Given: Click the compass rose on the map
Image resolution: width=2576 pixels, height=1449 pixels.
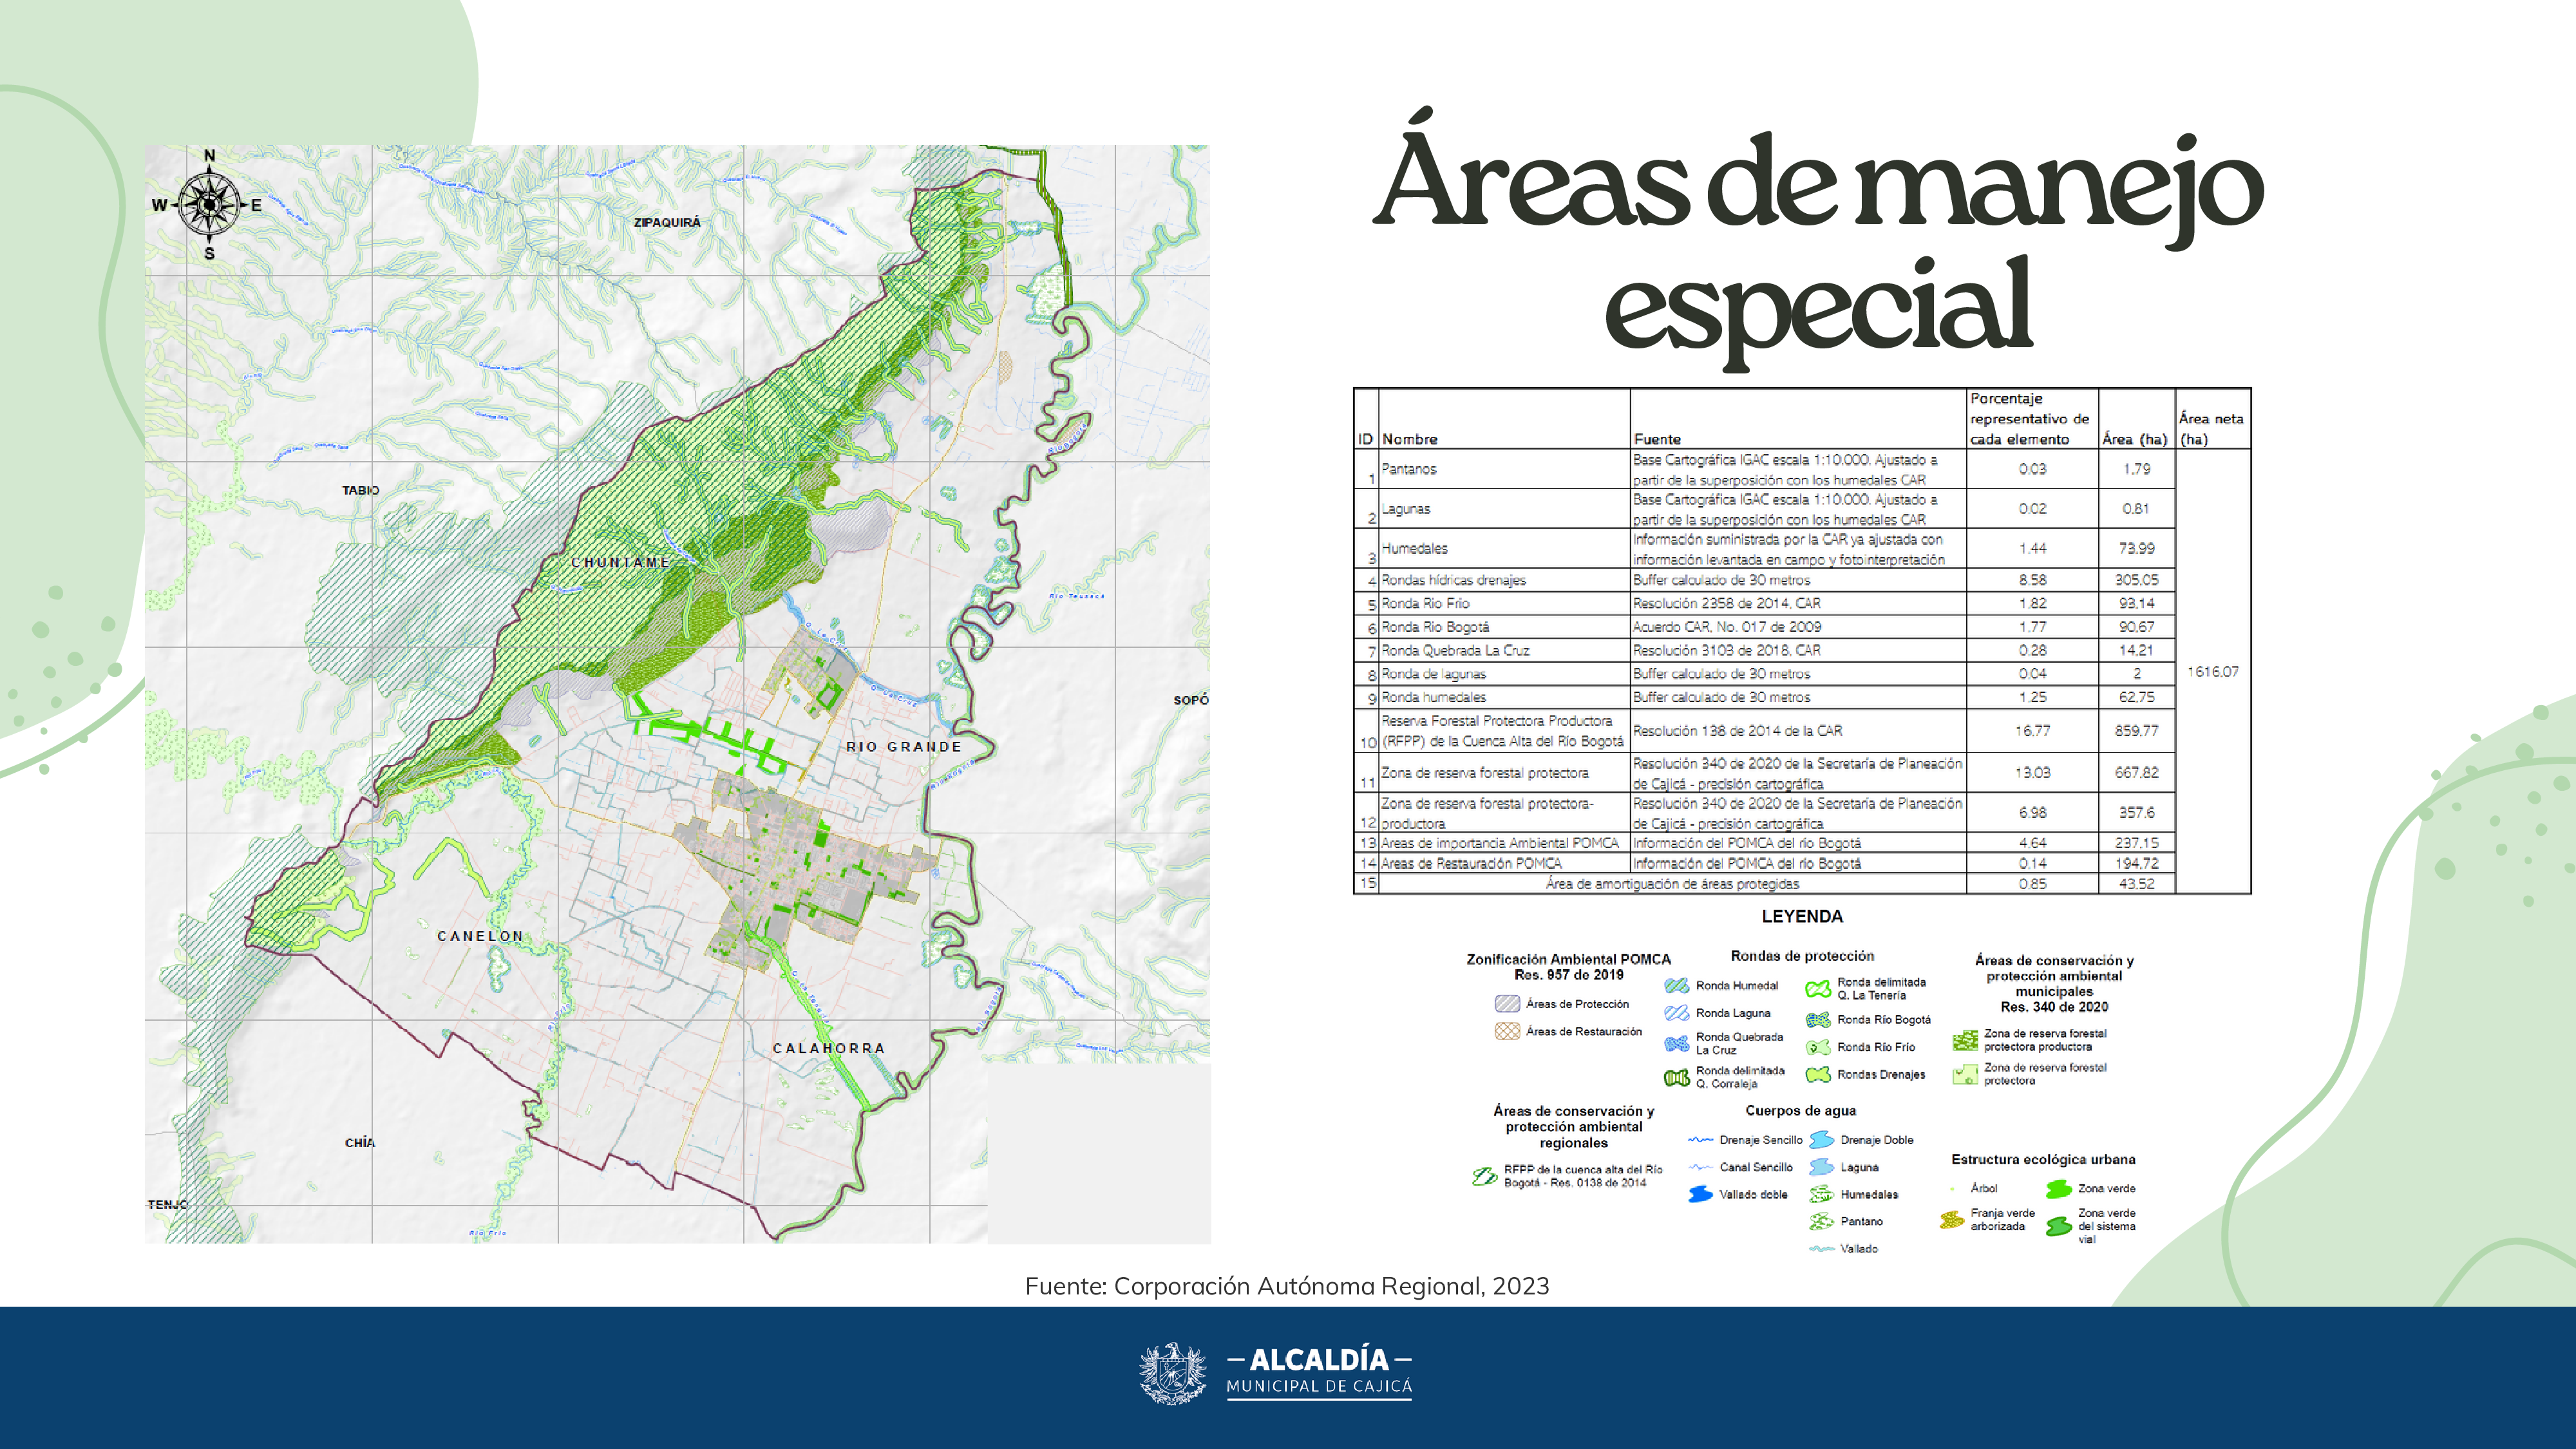Looking at the screenshot, I should click(209, 204).
